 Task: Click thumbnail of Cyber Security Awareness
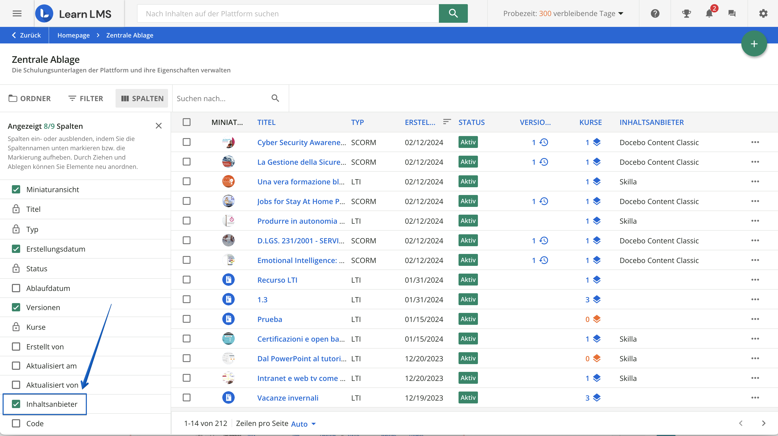[228, 142]
